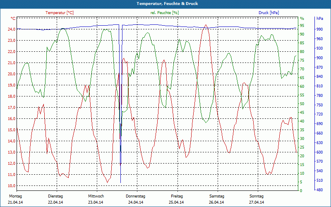Click the blue "810" pressure axis value
Image resolution: width=331 pixels, height=207 pixels.
[320, 86]
